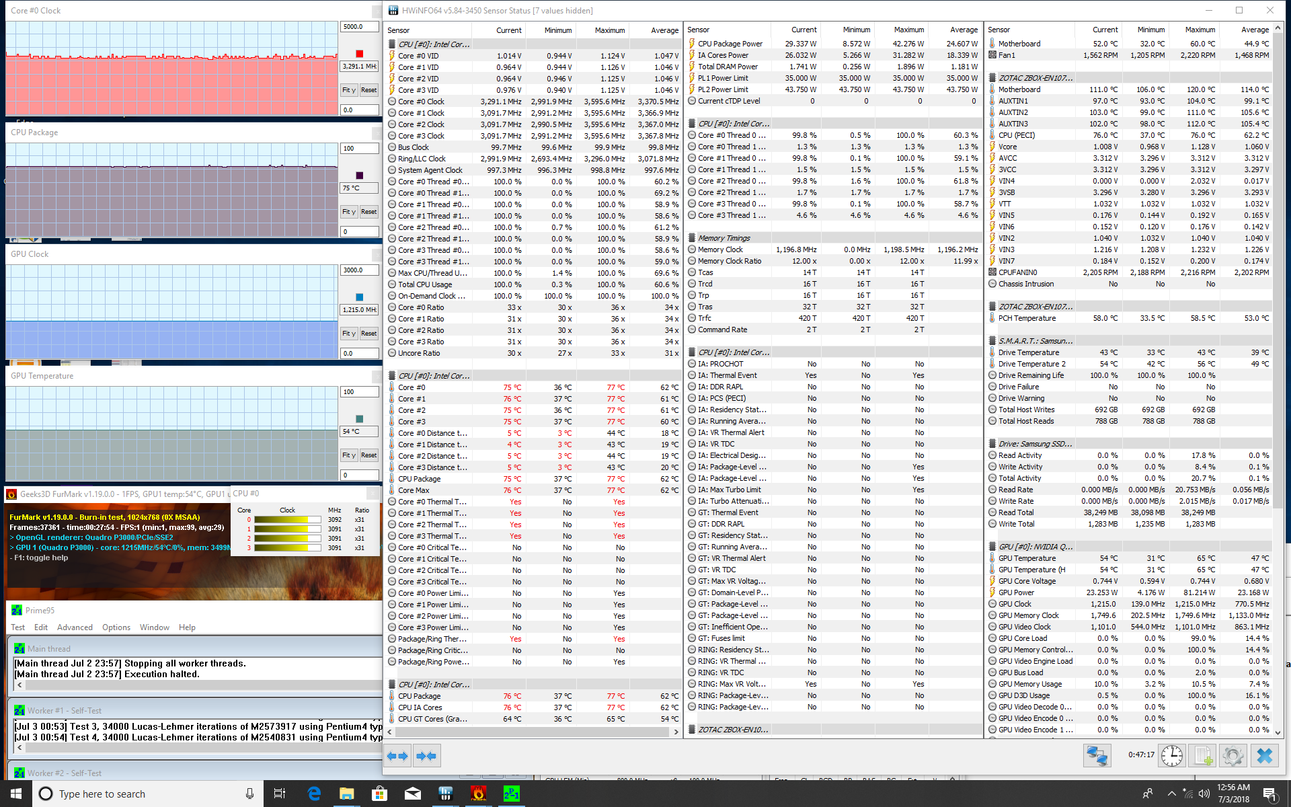Click the Core #0 Clock maximum value field 5000.0
The height and width of the screenshot is (807, 1291).
pos(359,27)
